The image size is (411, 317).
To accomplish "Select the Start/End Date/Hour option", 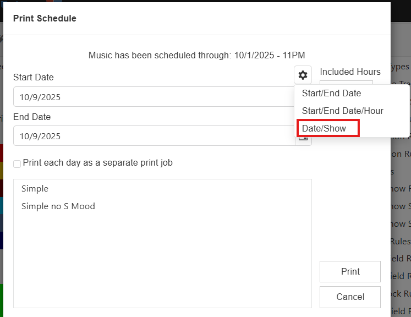I will click(x=342, y=111).
